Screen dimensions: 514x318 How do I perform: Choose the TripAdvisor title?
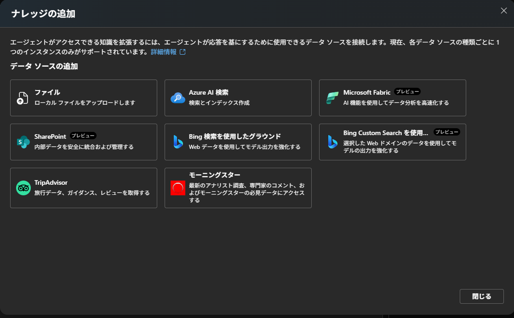tap(51, 182)
